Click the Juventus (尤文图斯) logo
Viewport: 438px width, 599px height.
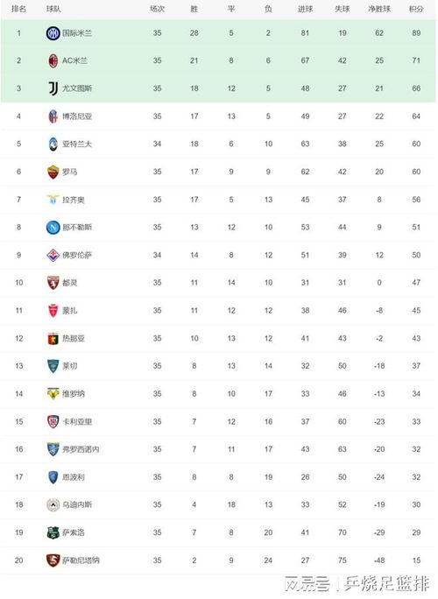(x=53, y=88)
